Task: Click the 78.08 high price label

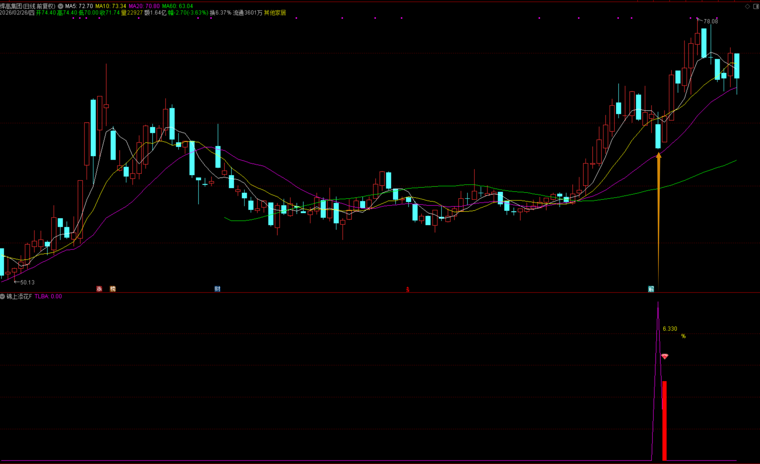Action: [x=710, y=21]
